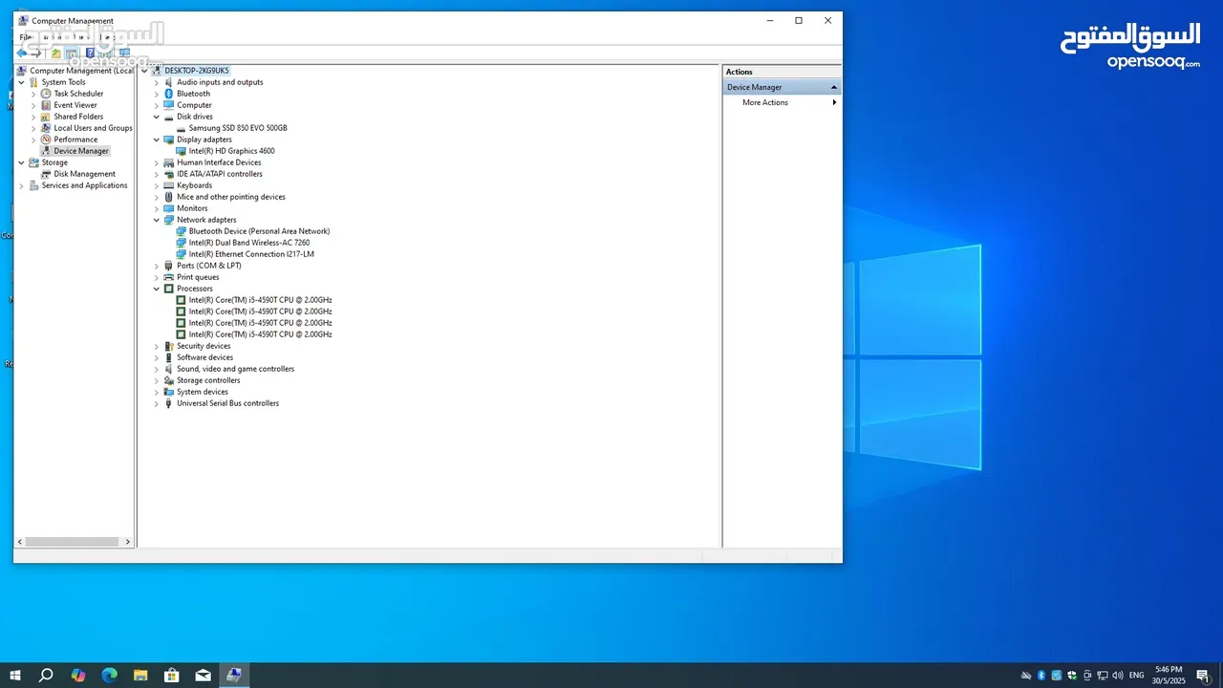Click the Software devices icon
Screen dimensions: 1223x688
tap(169, 357)
